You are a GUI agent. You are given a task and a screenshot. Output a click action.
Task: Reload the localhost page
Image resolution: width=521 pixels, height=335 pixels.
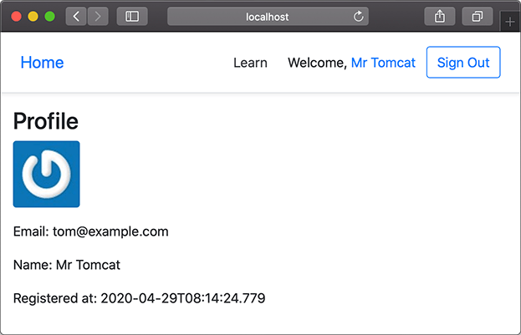(x=359, y=16)
